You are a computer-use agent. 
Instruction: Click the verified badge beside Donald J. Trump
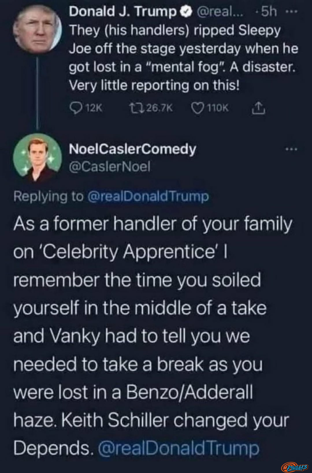coord(186,12)
